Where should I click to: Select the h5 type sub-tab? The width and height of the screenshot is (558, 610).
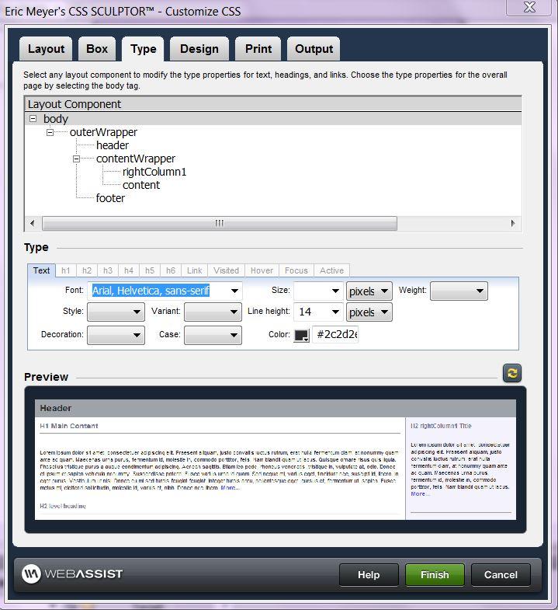click(150, 270)
